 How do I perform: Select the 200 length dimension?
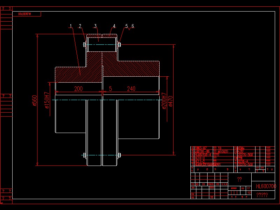(x=78, y=89)
